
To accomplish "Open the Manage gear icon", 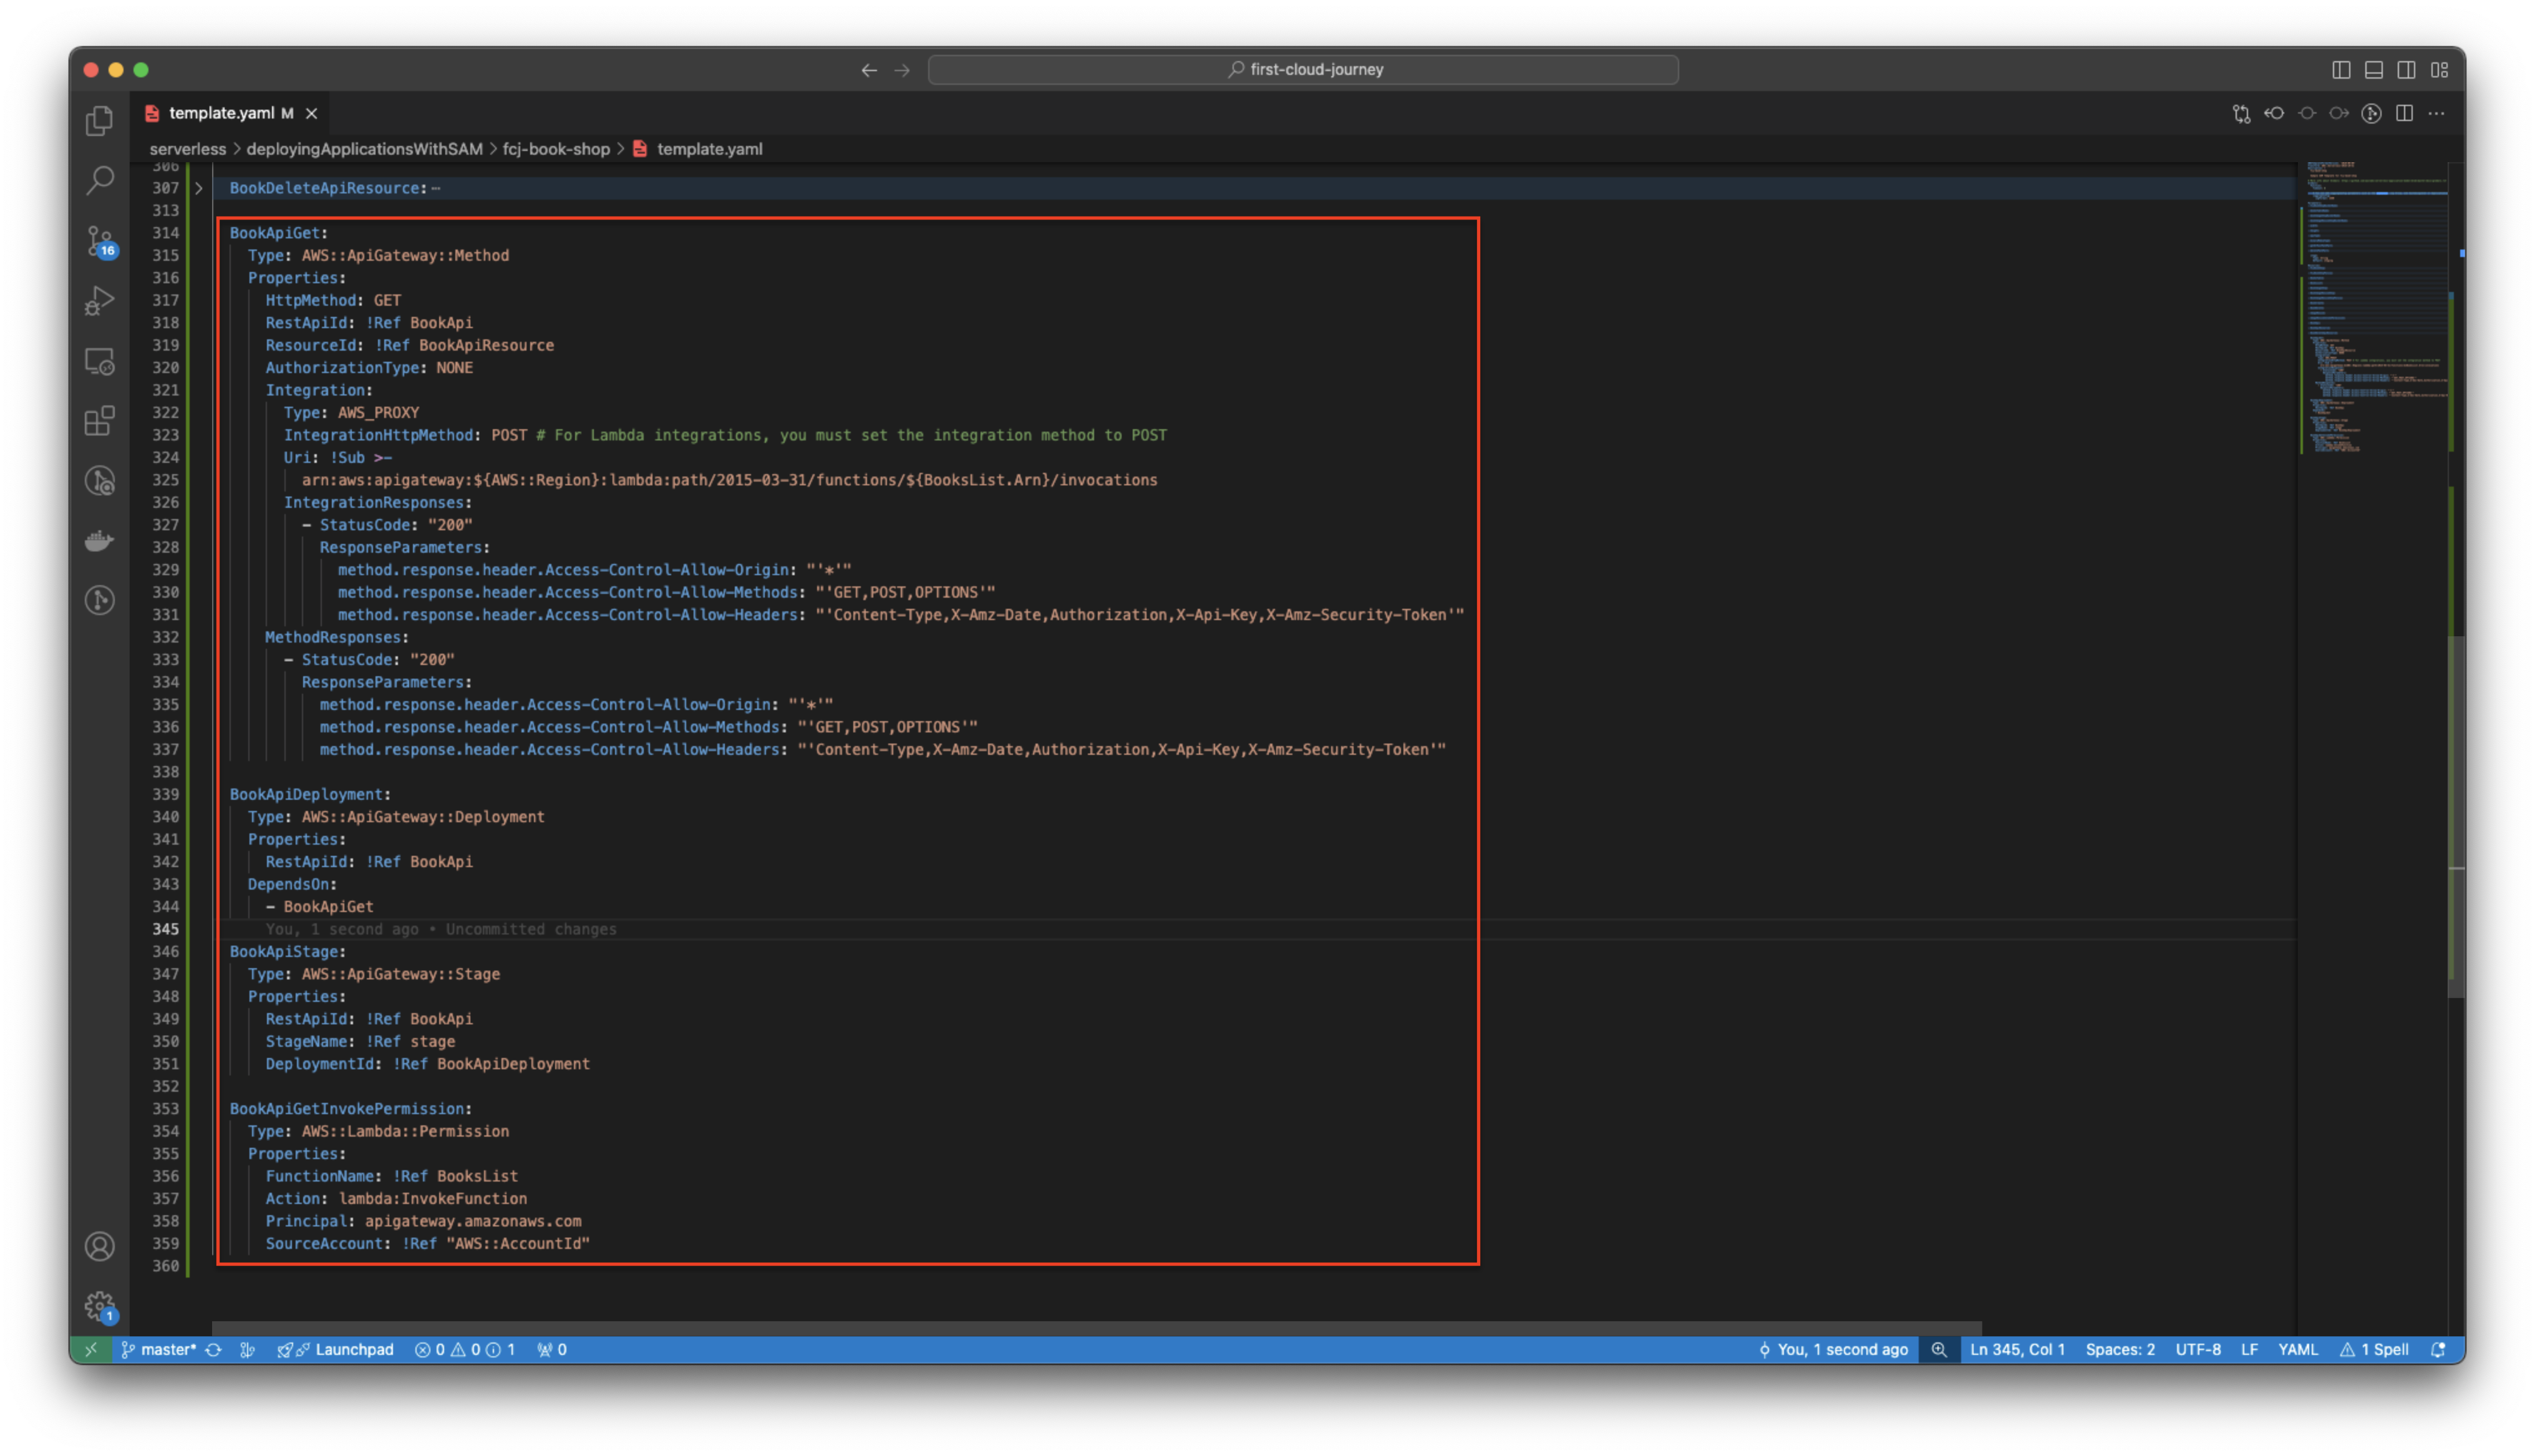I will pyautogui.click(x=99, y=1306).
